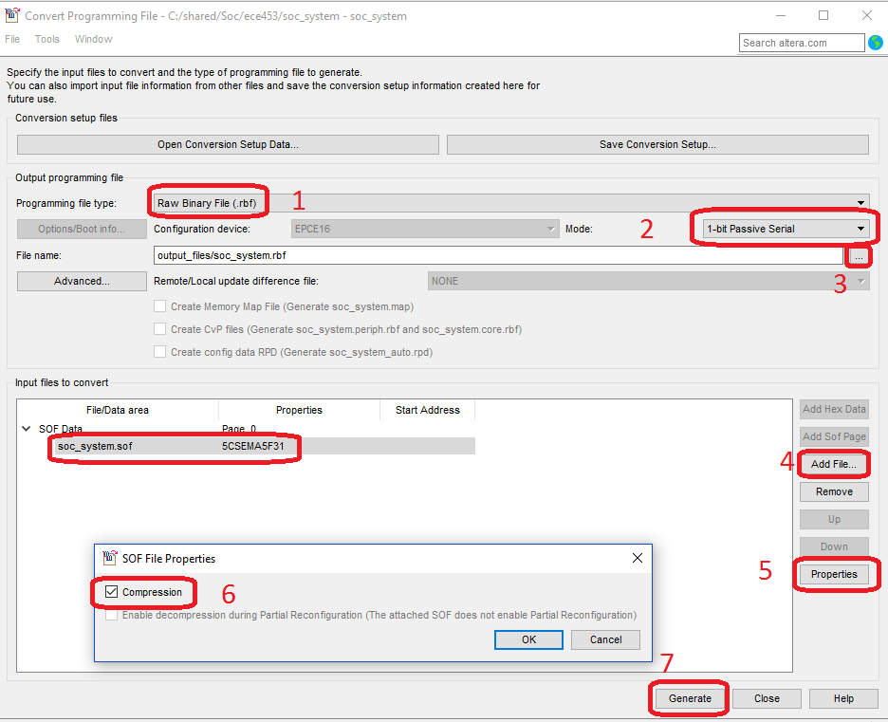Open the Tools menu
The image size is (888, 722).
pos(47,39)
